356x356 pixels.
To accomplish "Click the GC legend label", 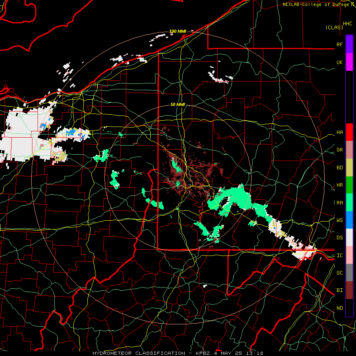I will [x=339, y=273].
